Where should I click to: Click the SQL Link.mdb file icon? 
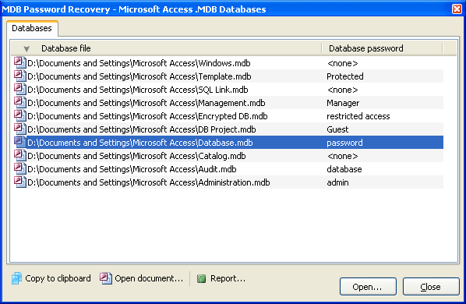click(x=20, y=90)
